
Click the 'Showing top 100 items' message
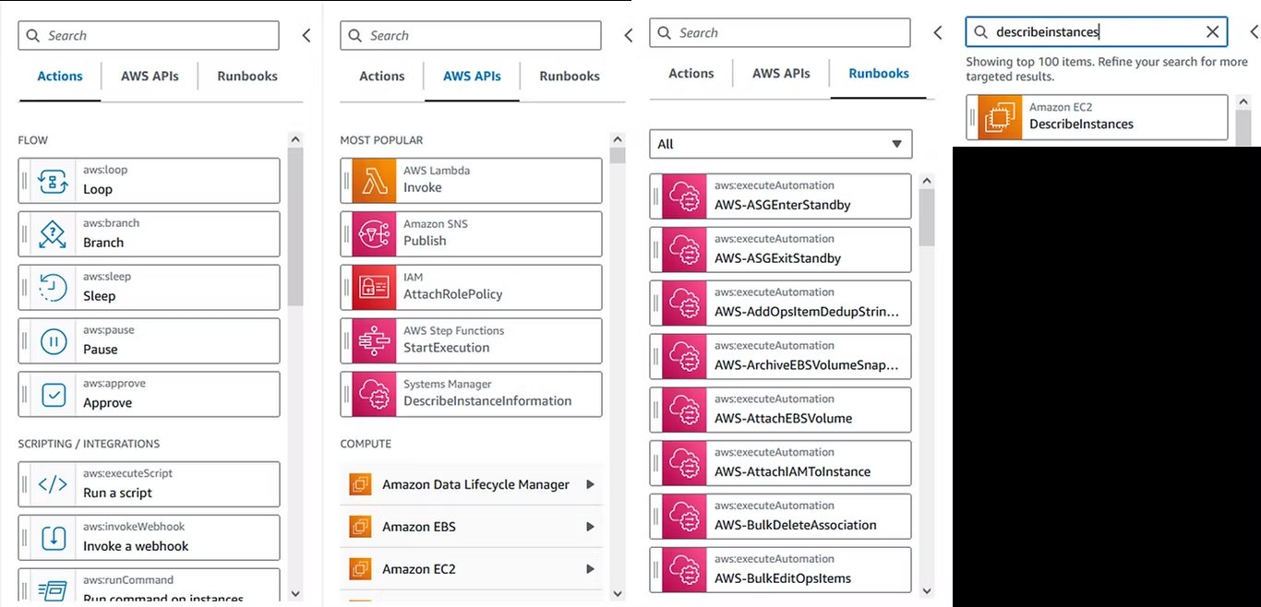click(1107, 69)
